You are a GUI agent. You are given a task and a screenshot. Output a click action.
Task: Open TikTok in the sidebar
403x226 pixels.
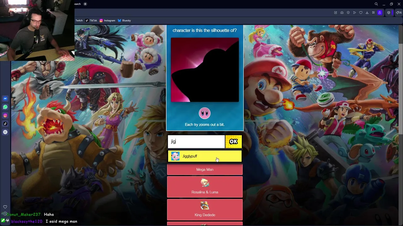(x=5, y=124)
